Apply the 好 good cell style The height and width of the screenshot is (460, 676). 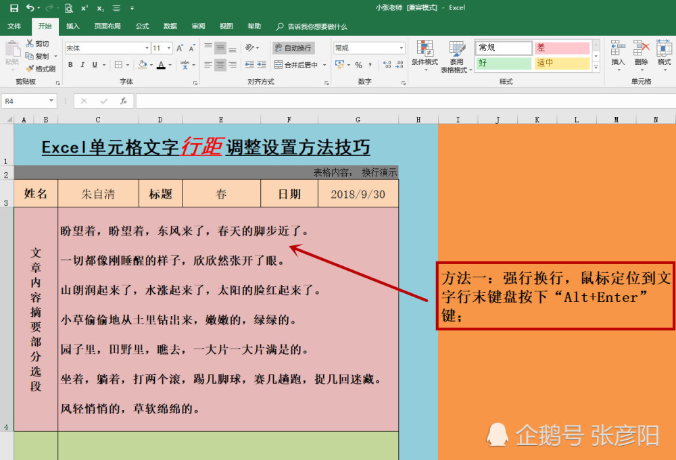pos(504,63)
